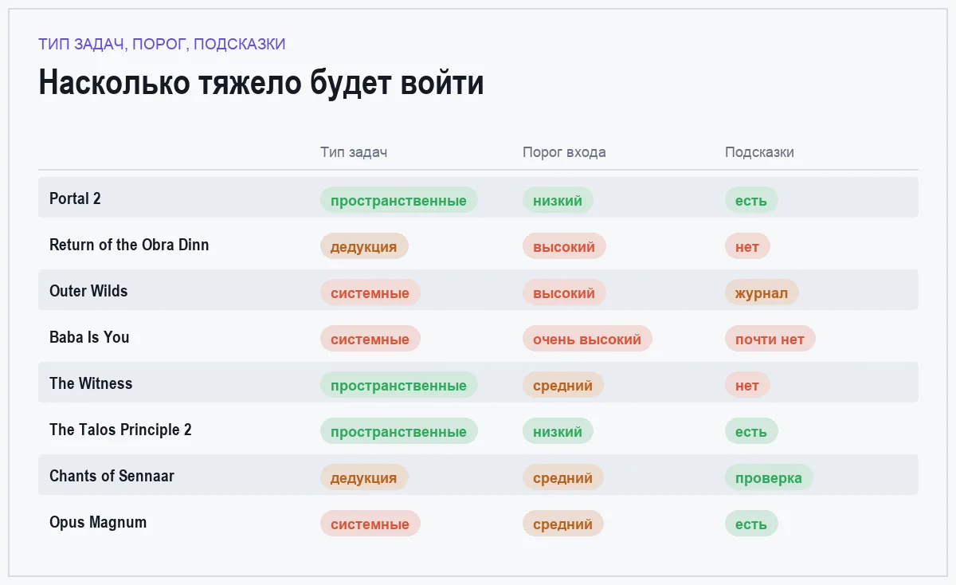Click The Witness's "средний" threshold tag
Image resolution: width=956 pixels, height=585 pixels.
pyautogui.click(x=563, y=385)
